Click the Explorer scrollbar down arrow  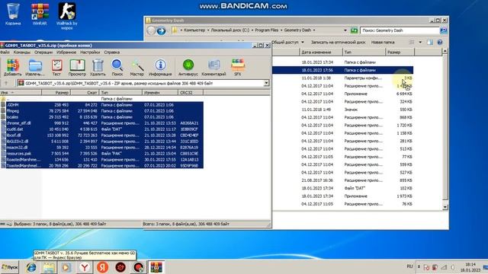coord(445,207)
